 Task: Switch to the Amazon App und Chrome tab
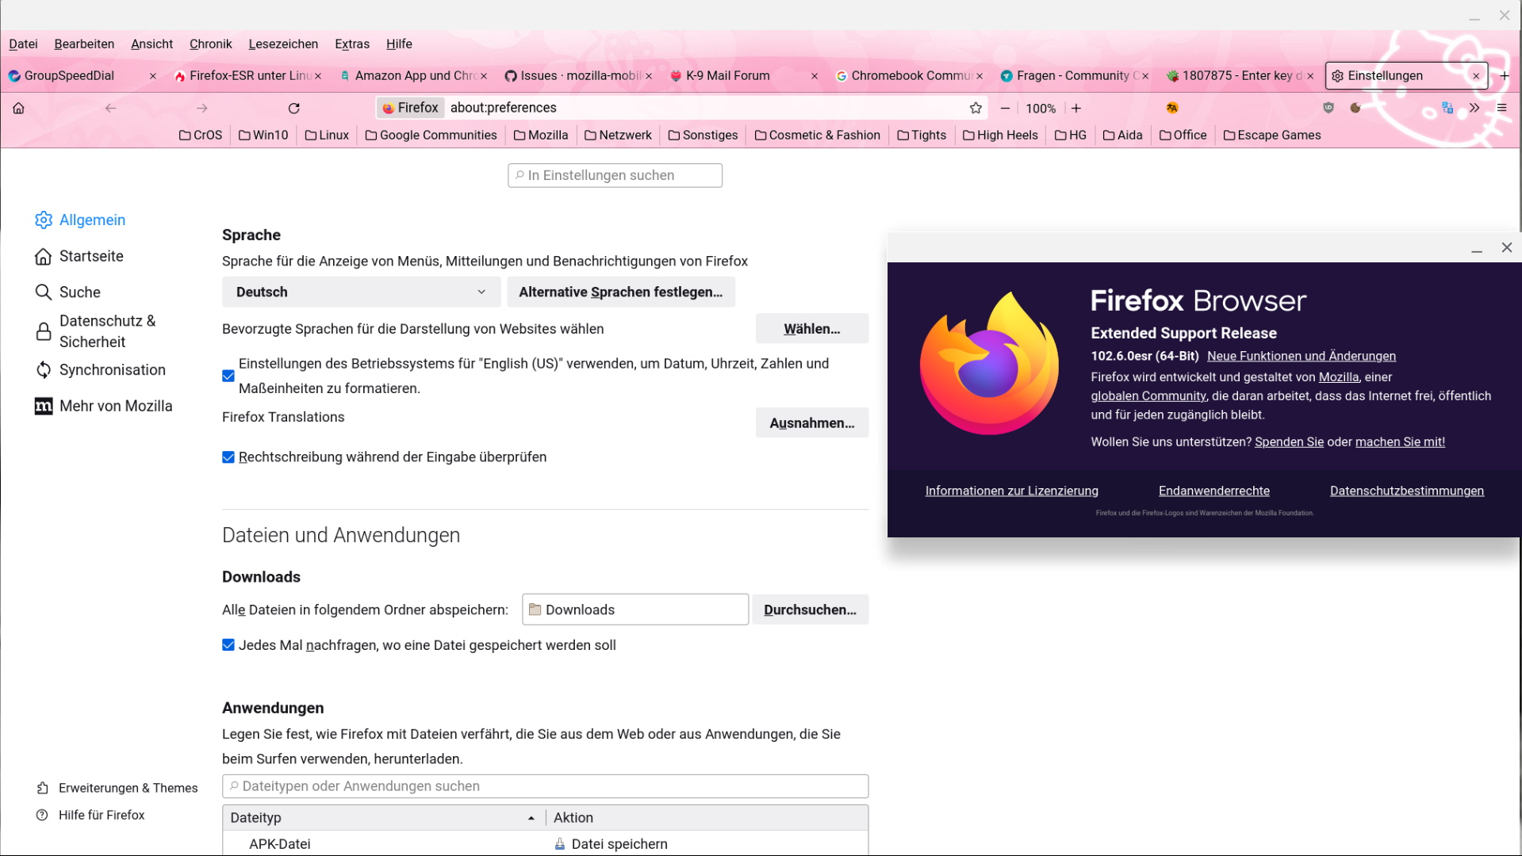(413, 75)
